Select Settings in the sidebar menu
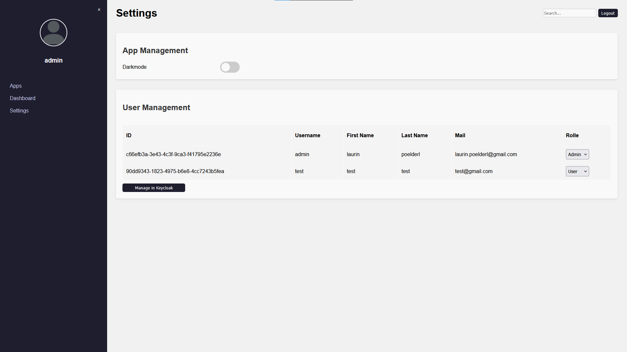 [x=19, y=110]
